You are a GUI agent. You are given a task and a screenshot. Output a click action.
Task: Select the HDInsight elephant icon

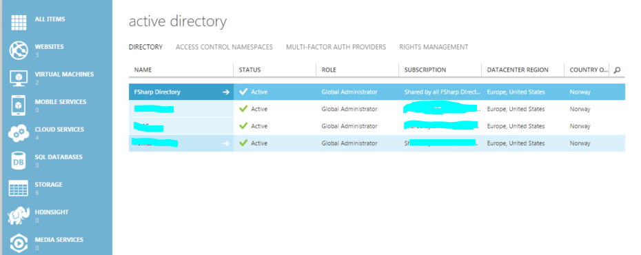19,216
